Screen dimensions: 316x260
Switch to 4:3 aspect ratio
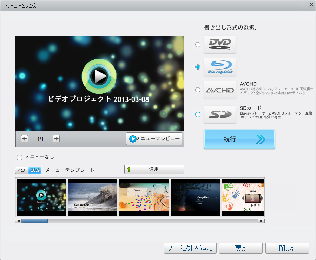point(21,170)
